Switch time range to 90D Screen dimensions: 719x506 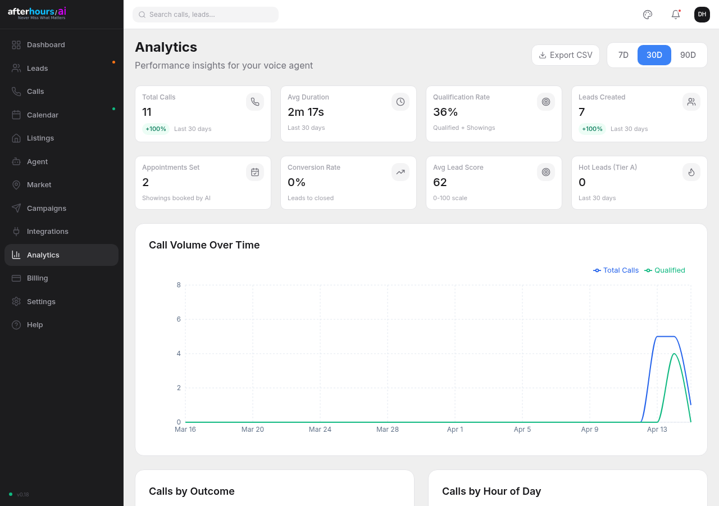(688, 55)
